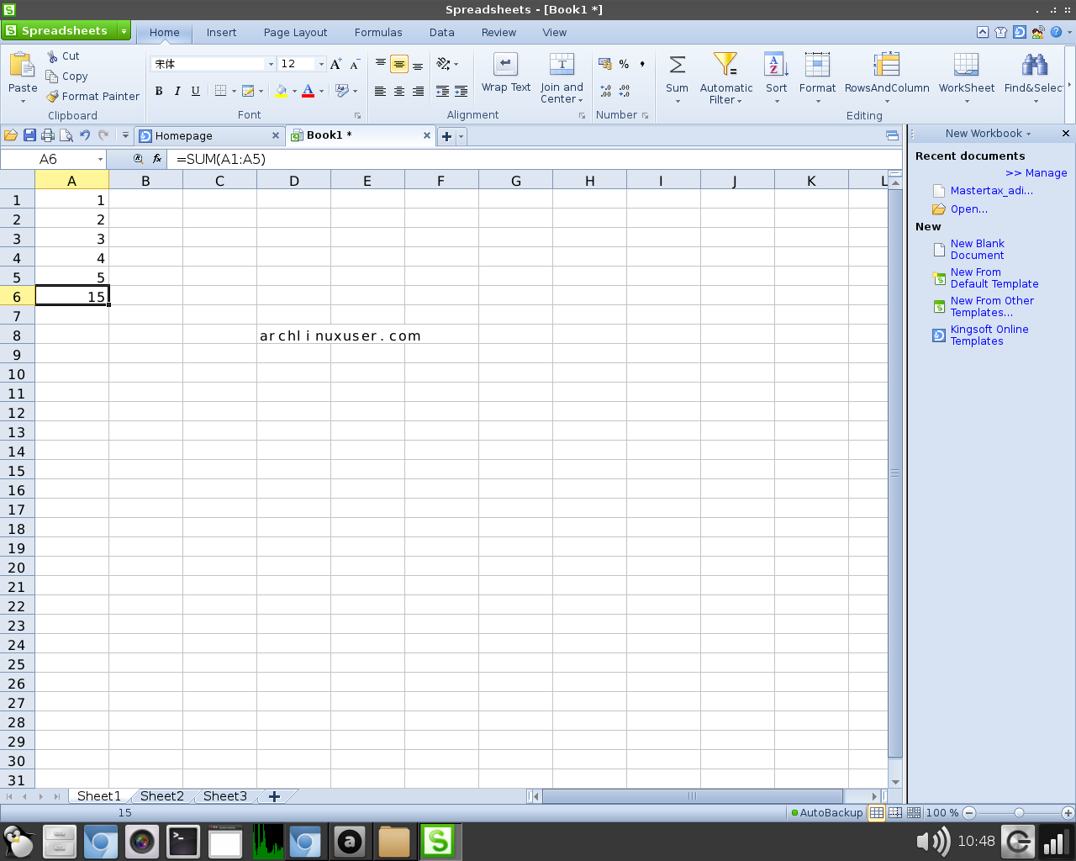This screenshot has width=1076, height=861.
Task: Apply italic formatting from the toolbar
Action: pos(177,91)
